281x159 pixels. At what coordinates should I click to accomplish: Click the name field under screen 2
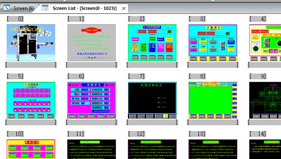pos(152,65)
